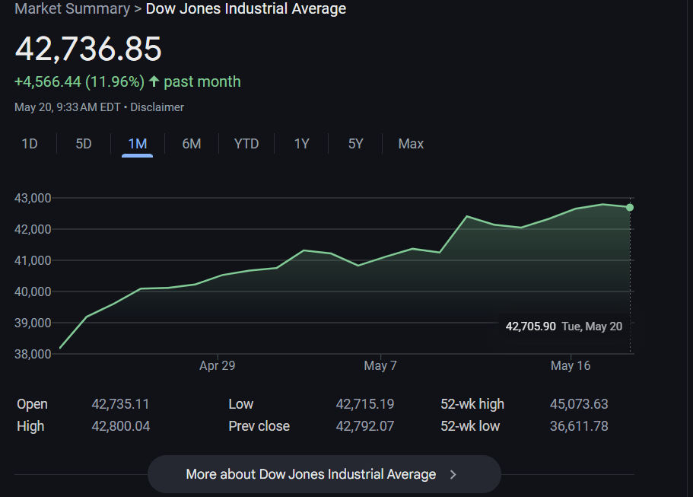
Task: Click the green endpoint dot on the chart line
Action: 630,207
